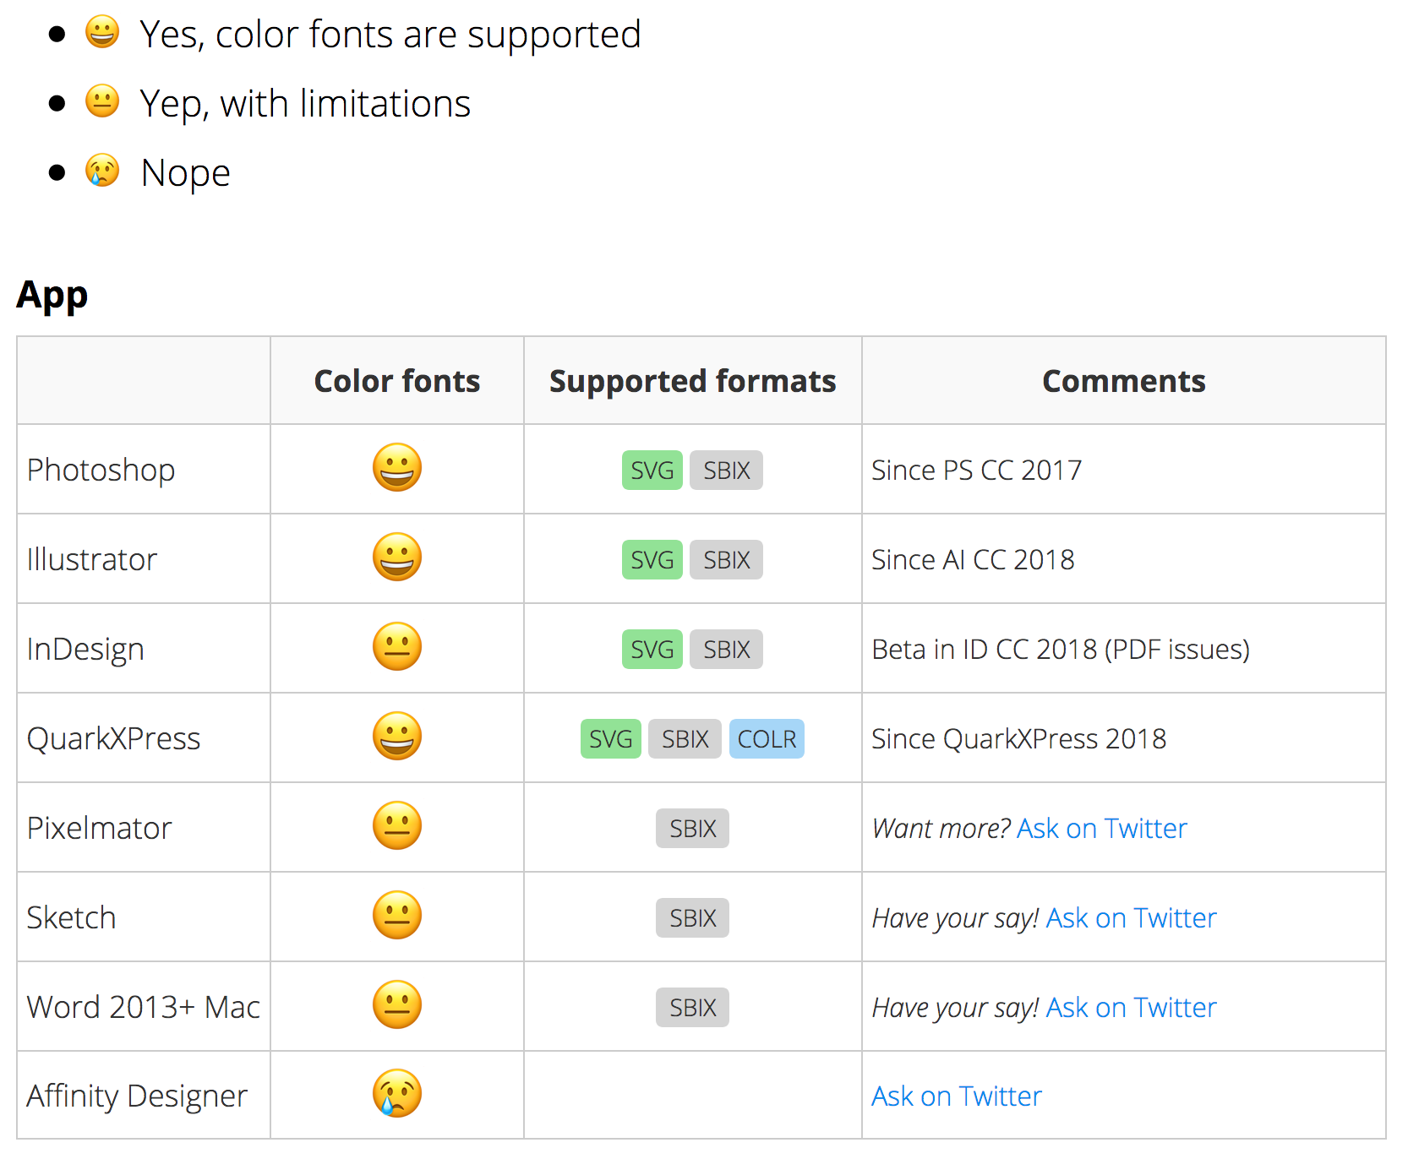Open Ask on Twitter link for Affinity Designer
The height and width of the screenshot is (1159, 1408).
957,1096
